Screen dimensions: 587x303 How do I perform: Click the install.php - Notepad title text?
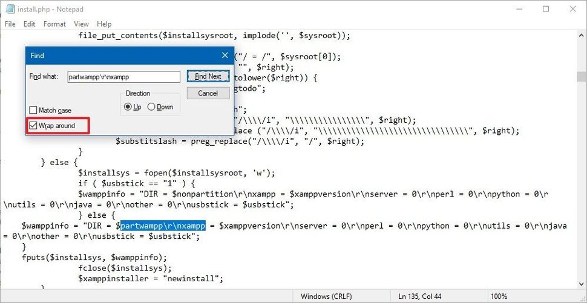51,9
